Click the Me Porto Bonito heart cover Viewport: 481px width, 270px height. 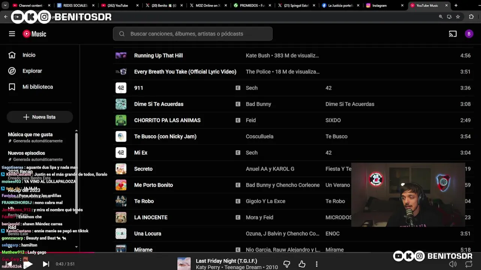click(x=121, y=185)
